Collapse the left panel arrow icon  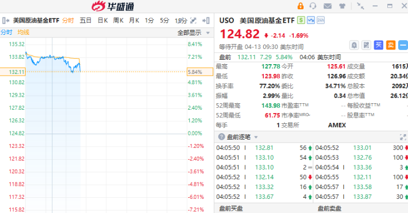(x=6, y=20)
